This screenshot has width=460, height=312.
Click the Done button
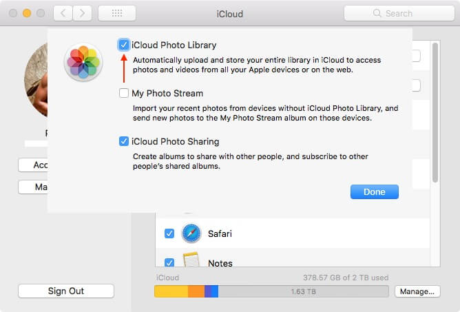coord(375,191)
